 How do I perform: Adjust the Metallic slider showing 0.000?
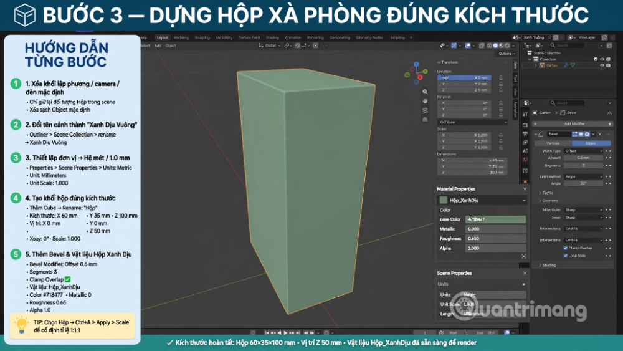tap(495, 229)
